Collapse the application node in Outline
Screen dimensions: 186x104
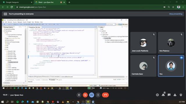pos(100,35)
